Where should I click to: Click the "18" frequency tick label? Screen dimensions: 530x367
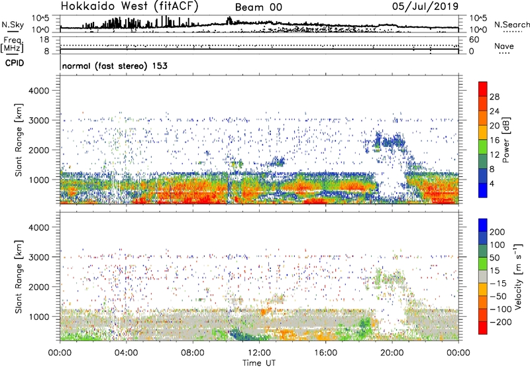coord(44,40)
